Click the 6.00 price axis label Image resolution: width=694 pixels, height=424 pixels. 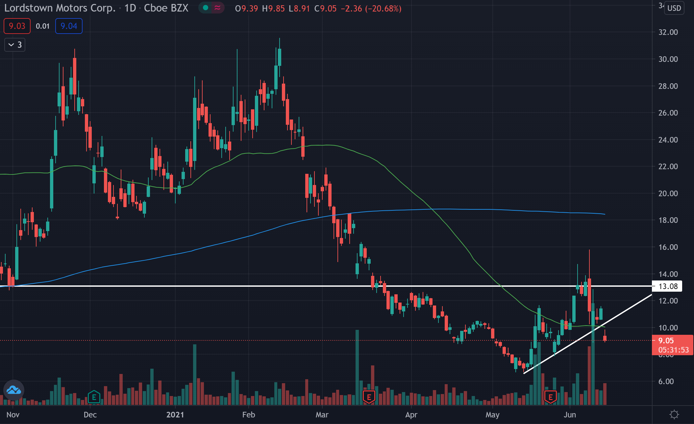[666, 382]
